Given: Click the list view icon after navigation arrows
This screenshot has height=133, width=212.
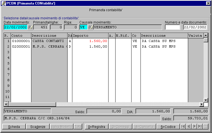Looking at the screenshot, I should click(x=205, y=127).
